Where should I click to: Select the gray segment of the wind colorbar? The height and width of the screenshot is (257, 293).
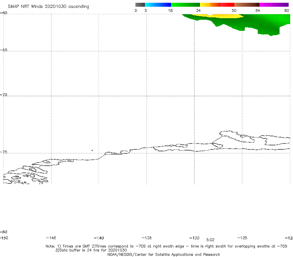tap(140, 5)
